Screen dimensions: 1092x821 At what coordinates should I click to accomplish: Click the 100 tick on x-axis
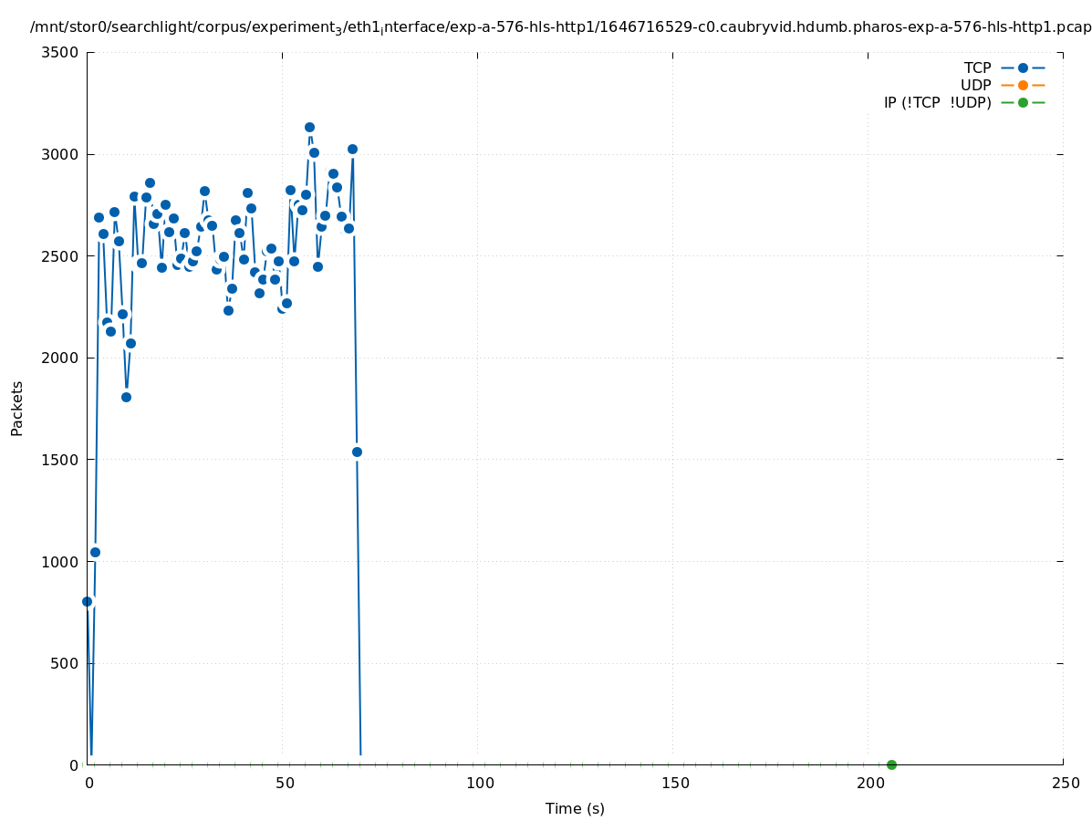tap(479, 783)
